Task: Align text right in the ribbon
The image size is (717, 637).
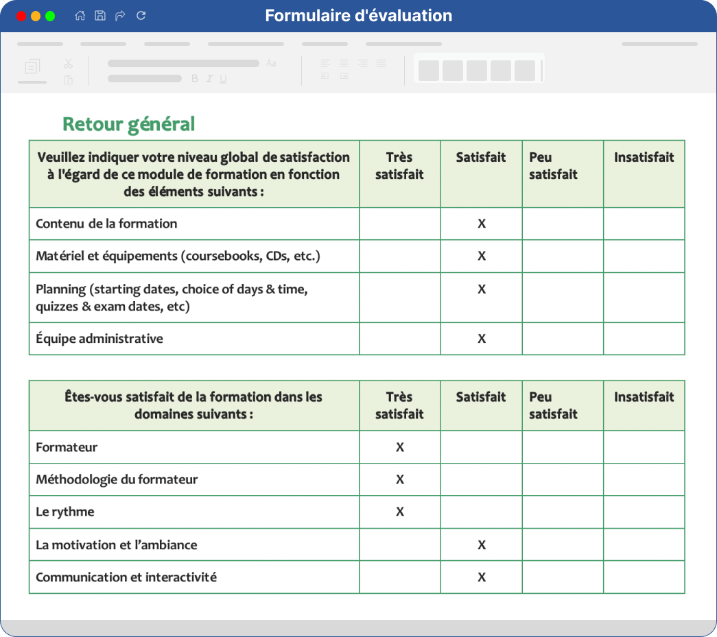Action: point(362,63)
